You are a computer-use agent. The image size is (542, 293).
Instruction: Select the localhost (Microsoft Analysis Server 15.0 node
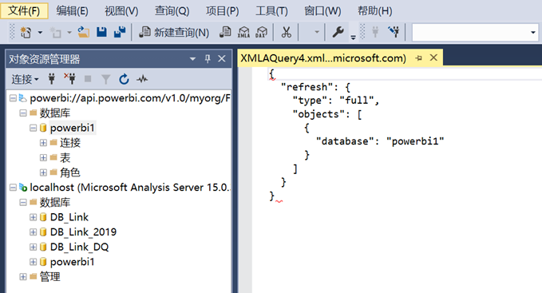pyautogui.click(x=129, y=188)
